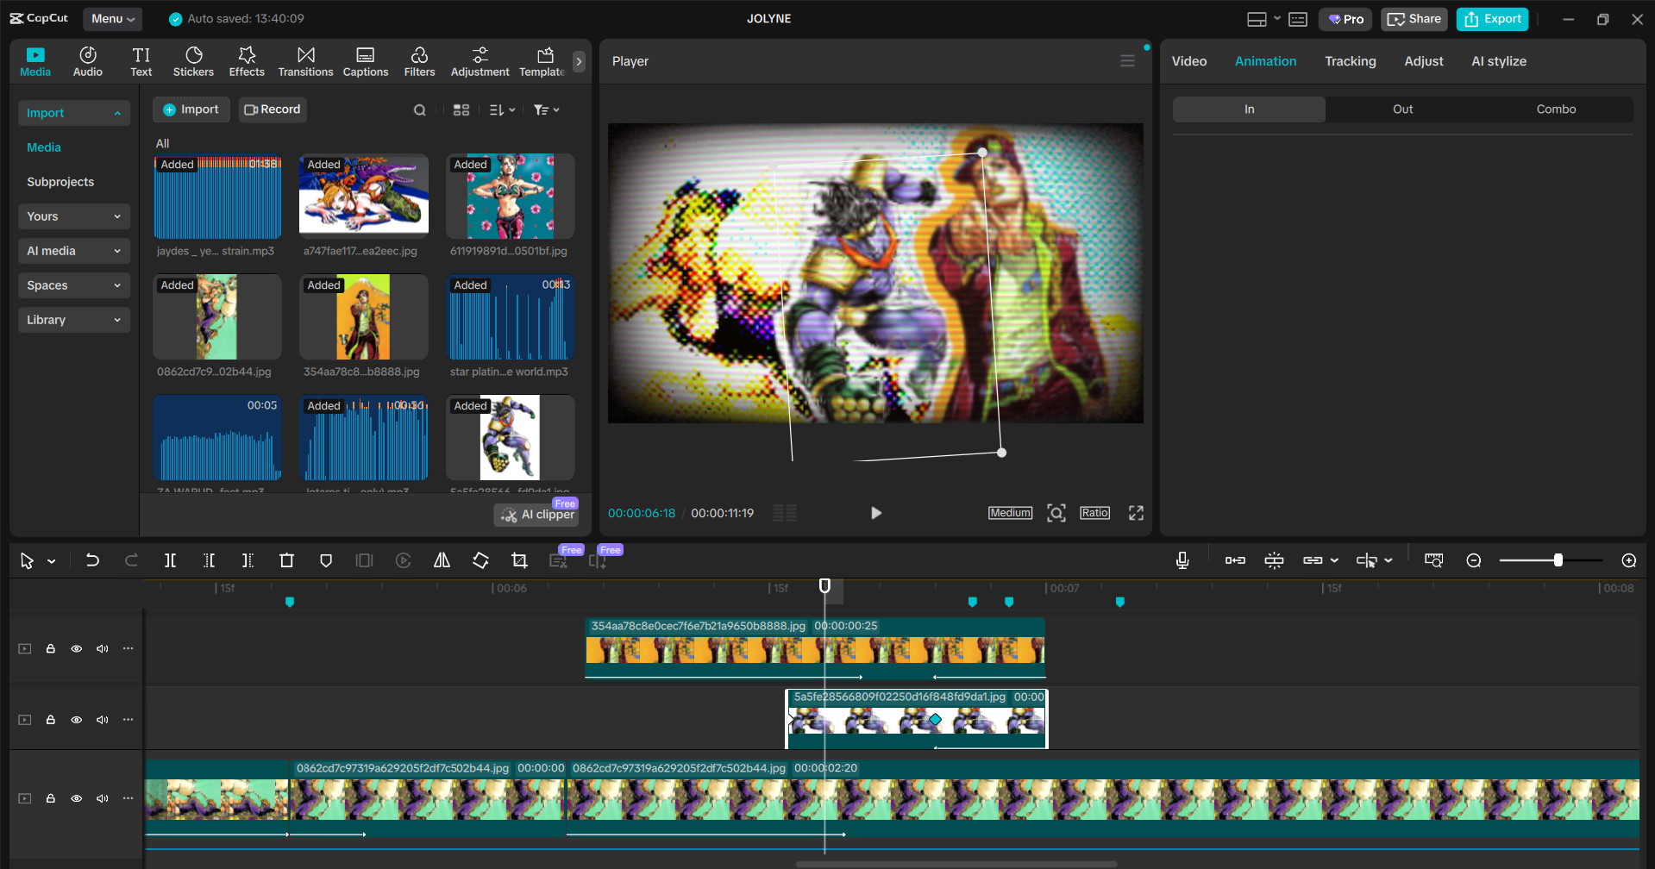Expand the Spaces section
This screenshot has height=869, width=1655.
pos(73,285)
